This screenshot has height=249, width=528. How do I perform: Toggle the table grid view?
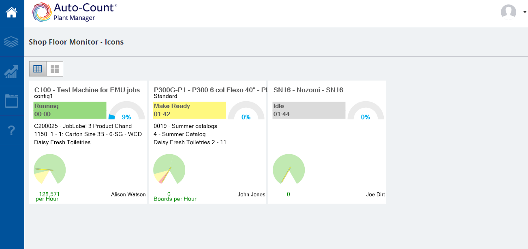tap(37, 68)
